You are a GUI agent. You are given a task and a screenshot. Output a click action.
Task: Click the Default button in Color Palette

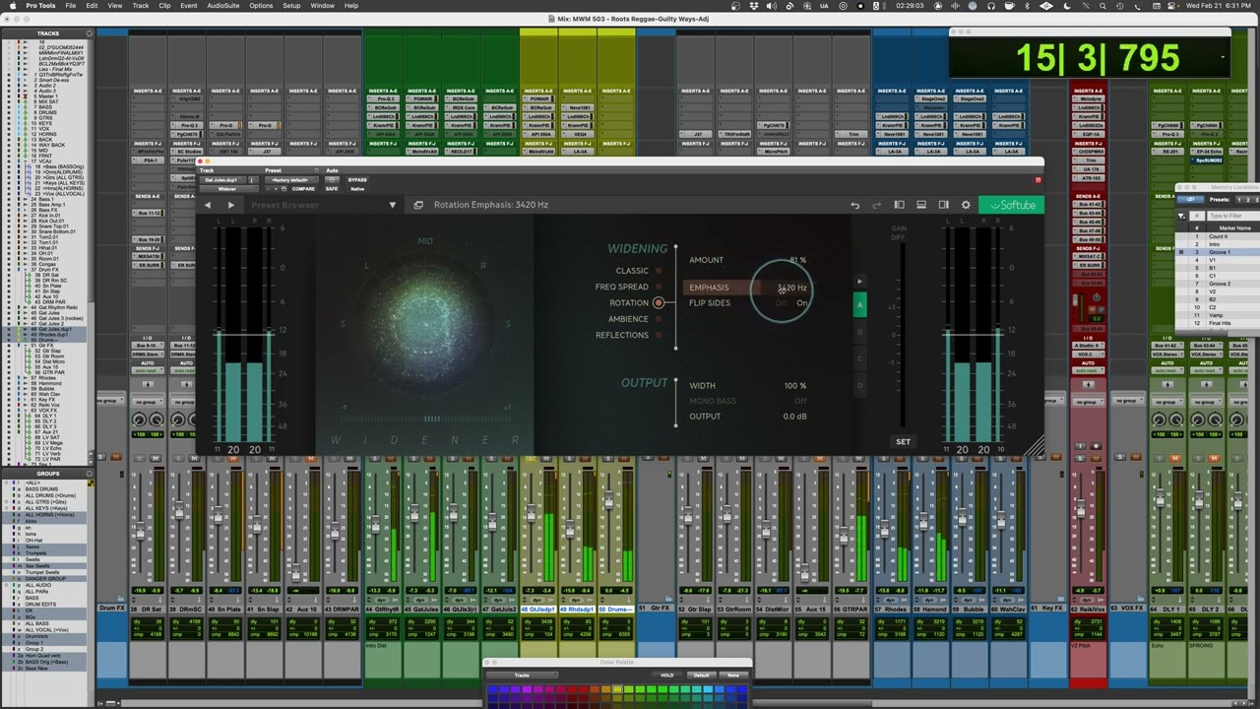click(x=701, y=676)
